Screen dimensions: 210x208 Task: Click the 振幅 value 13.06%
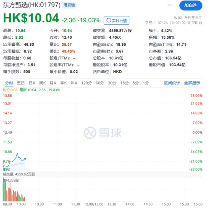click(168, 37)
